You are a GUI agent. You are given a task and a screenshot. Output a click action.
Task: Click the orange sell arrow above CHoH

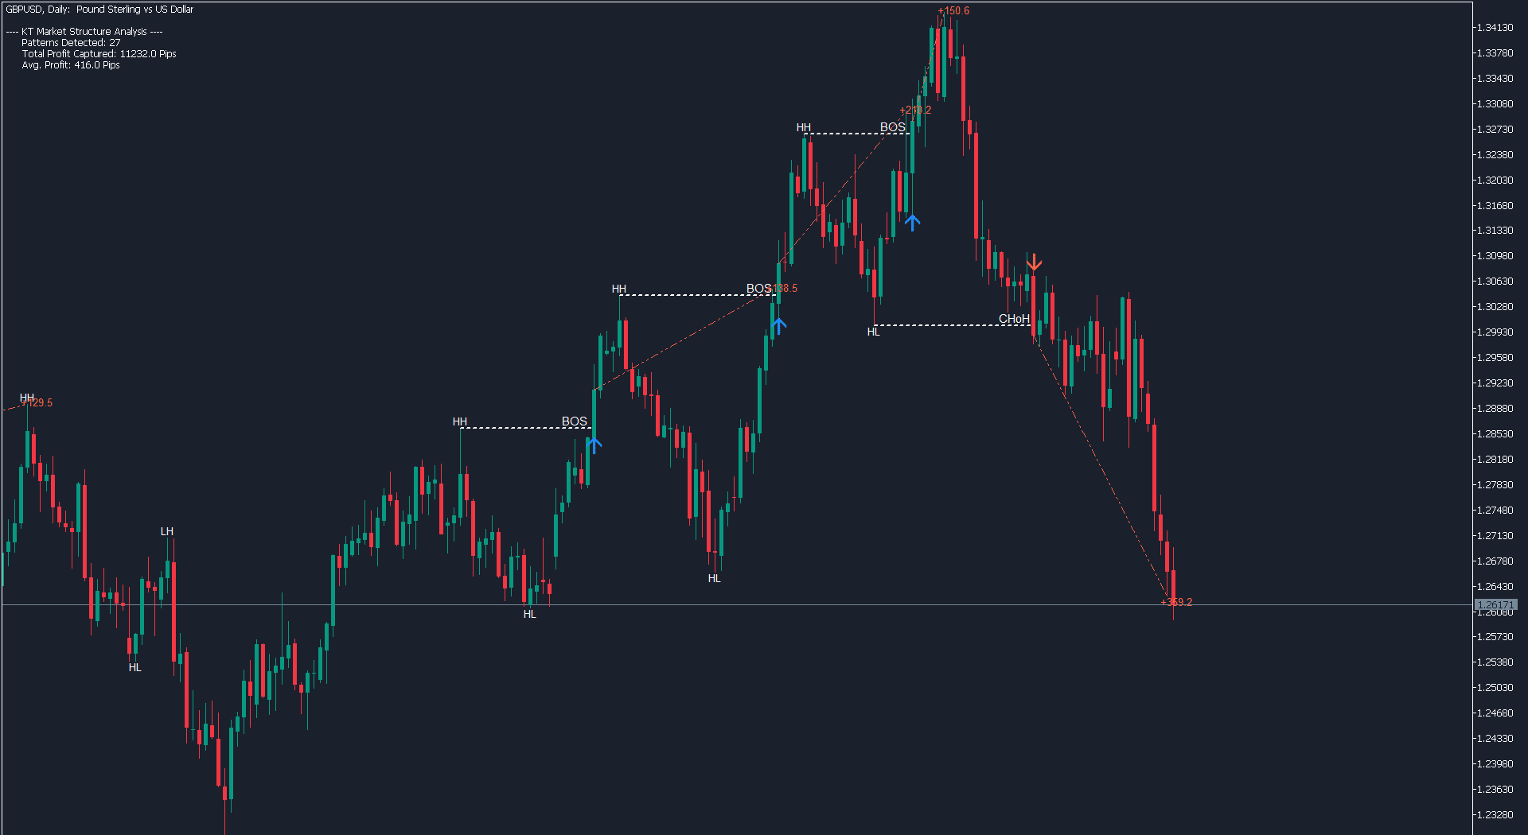1034,262
